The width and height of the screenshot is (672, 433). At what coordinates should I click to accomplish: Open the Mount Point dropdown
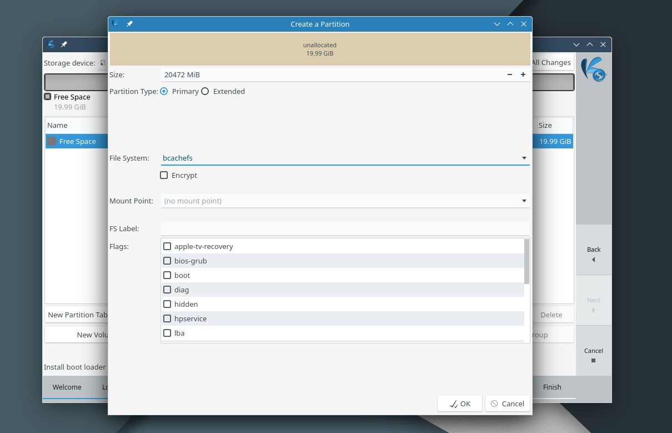pyautogui.click(x=345, y=201)
